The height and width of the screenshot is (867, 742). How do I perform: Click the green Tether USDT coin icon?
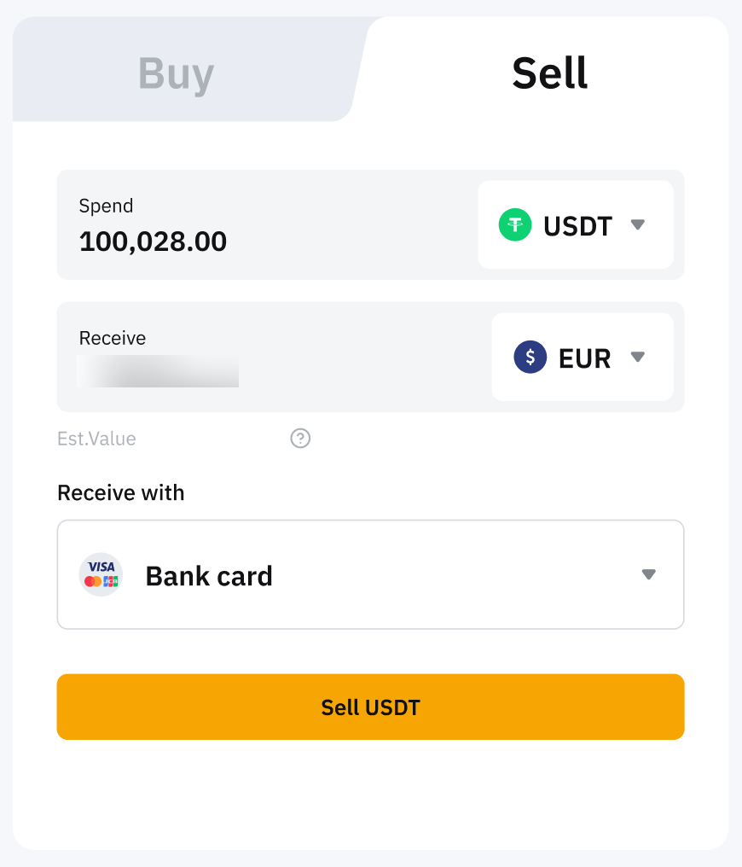pos(515,225)
